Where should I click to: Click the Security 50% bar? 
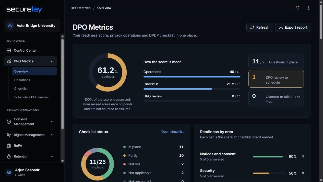269,173
